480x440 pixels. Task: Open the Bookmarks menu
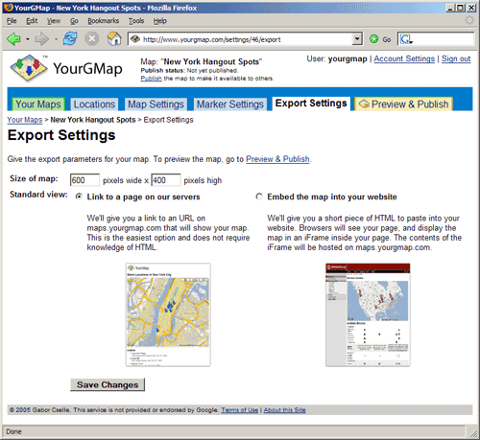104,21
